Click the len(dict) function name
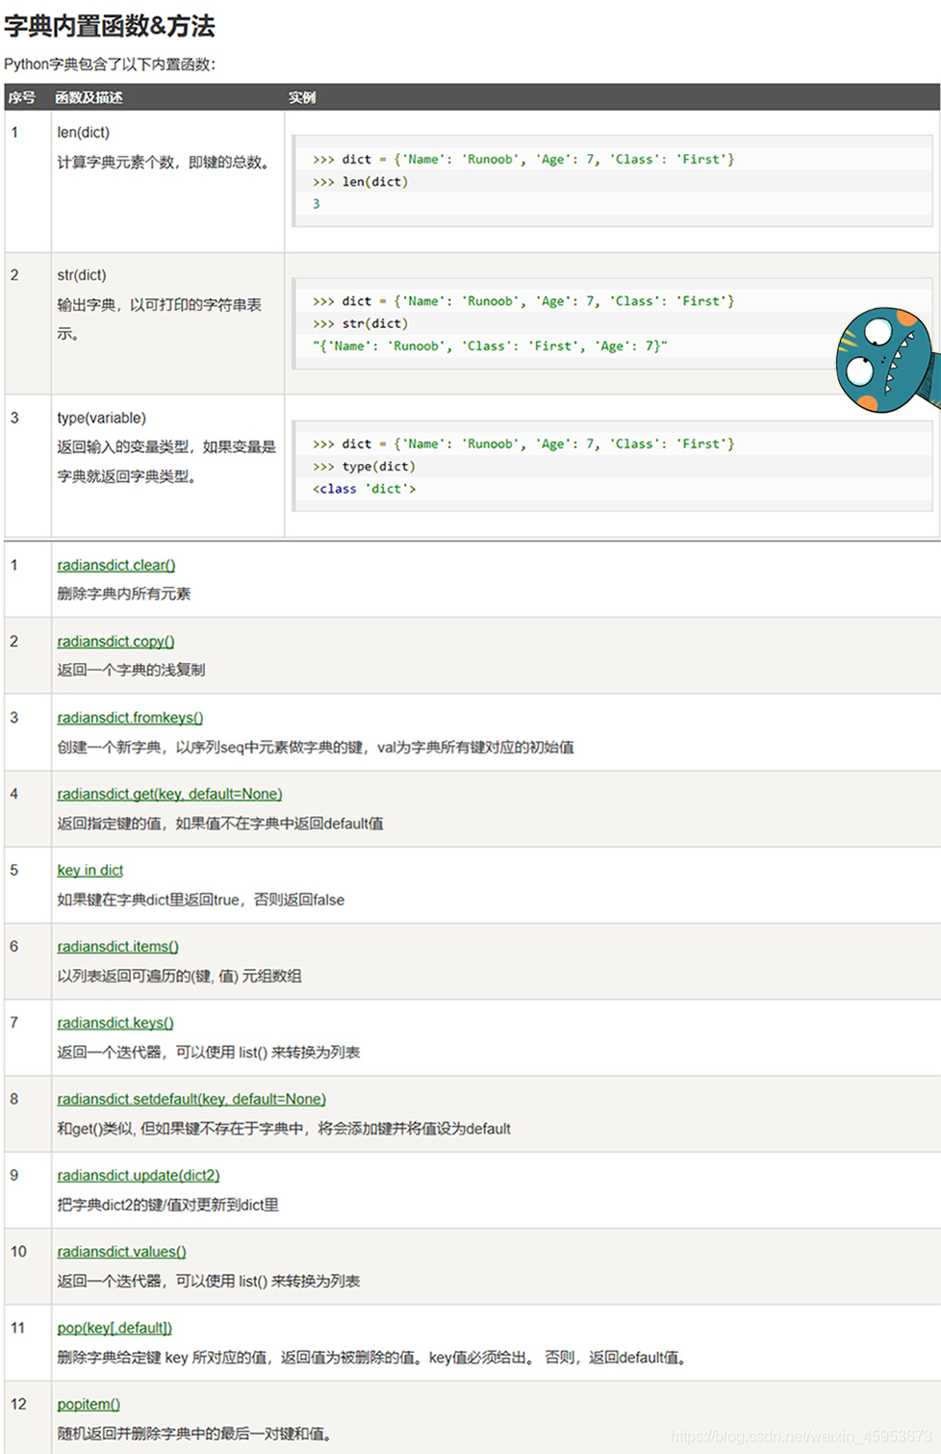The width and height of the screenshot is (941, 1454). pyautogui.click(x=83, y=133)
